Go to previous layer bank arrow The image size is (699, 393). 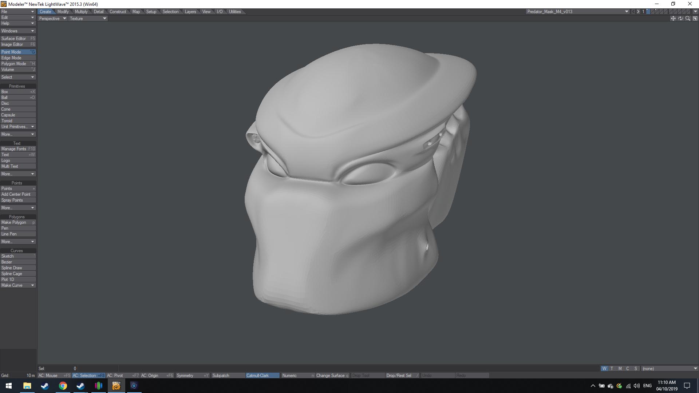click(x=633, y=12)
